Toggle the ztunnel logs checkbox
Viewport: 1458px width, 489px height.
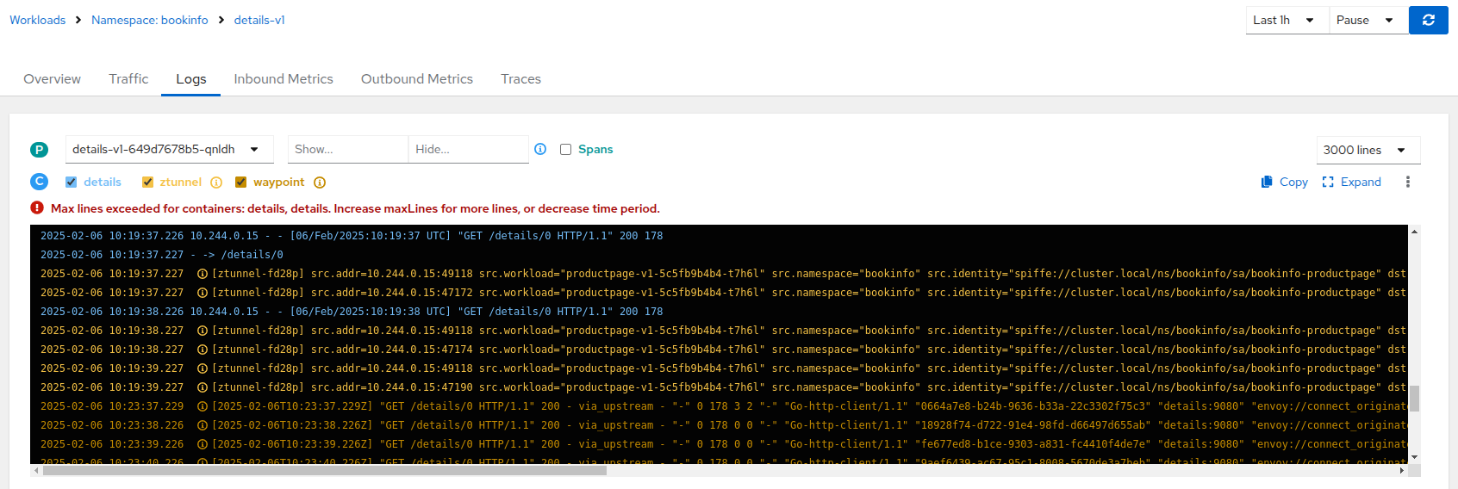[147, 183]
